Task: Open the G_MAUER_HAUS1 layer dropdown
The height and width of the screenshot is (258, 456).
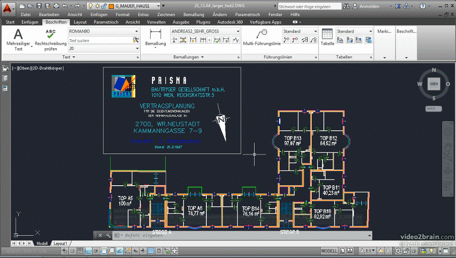Action: pyautogui.click(x=159, y=6)
